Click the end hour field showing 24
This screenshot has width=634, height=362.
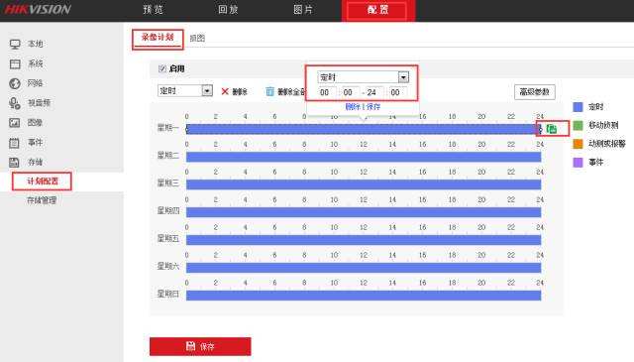point(374,92)
